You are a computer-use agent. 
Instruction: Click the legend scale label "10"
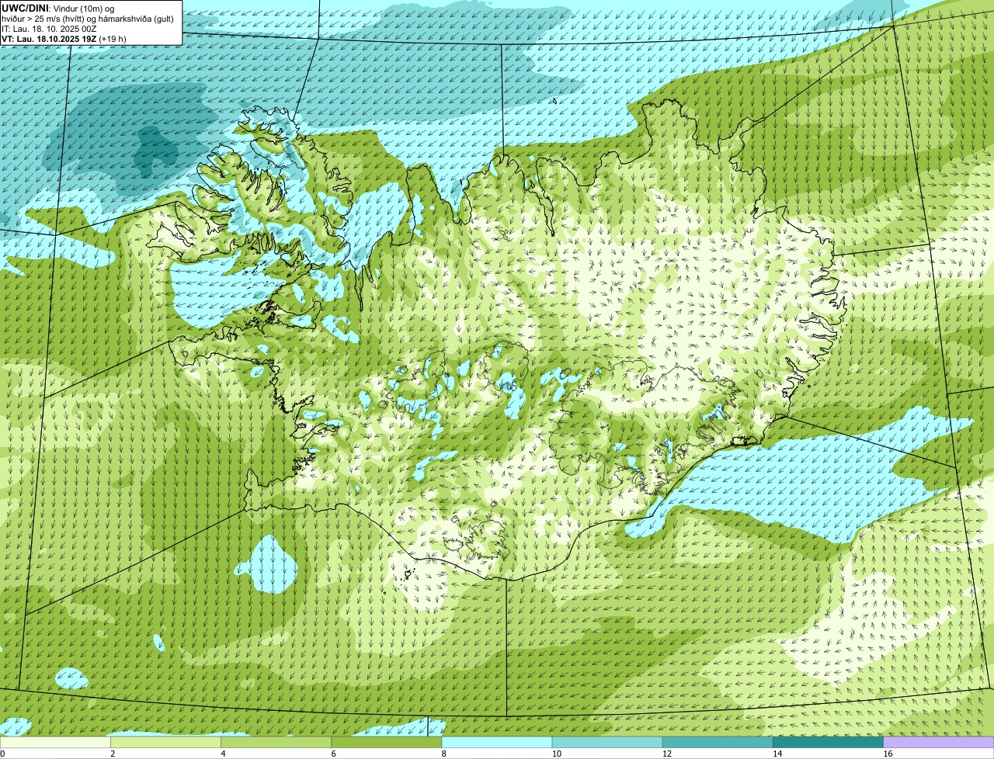tap(556, 754)
